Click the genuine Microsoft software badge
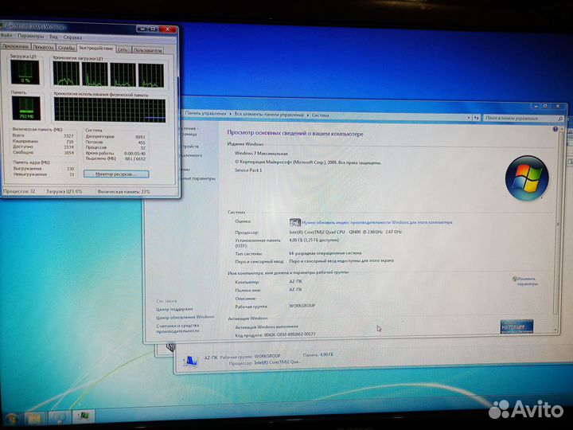Image resolution: width=573 pixels, height=430 pixels. click(x=516, y=326)
